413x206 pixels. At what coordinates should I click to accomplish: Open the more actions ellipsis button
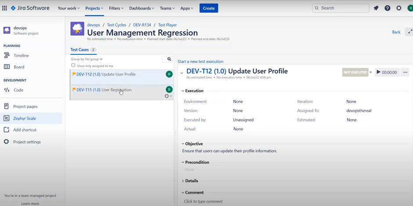pos(405,72)
